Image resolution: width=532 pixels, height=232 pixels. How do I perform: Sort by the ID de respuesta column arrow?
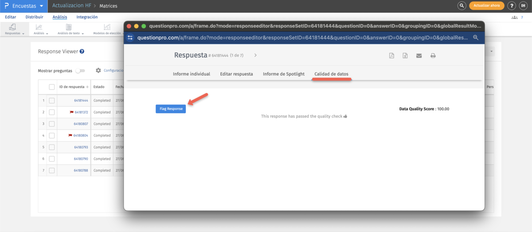87,87
